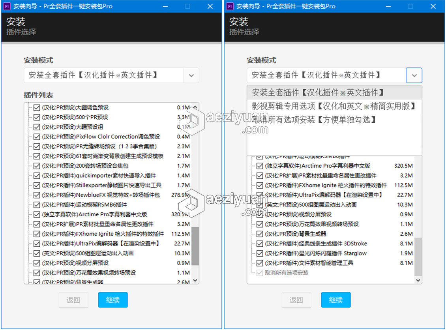446x330 pixels.
Task: Click '继续' button in right window
Action: 336,300
